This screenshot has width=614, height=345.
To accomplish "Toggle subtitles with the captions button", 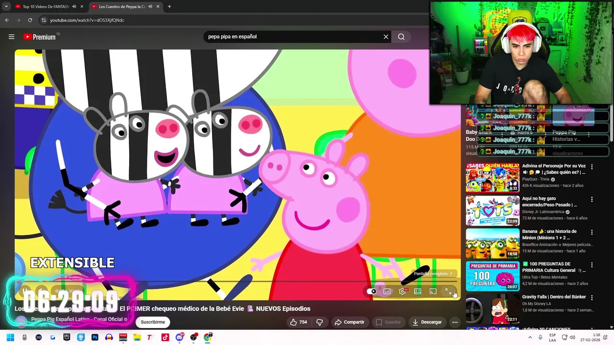I will point(387,291).
